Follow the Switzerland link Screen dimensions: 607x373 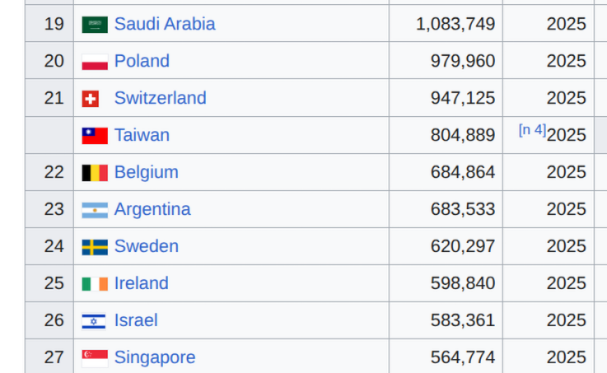tap(161, 98)
